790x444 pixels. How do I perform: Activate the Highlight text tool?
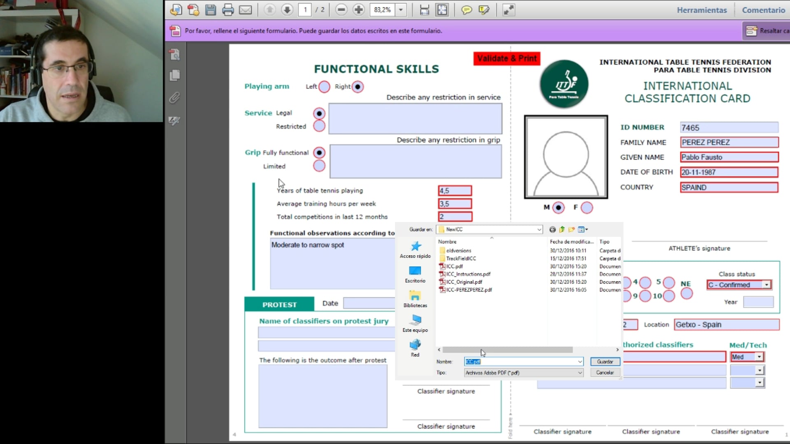[484, 9]
